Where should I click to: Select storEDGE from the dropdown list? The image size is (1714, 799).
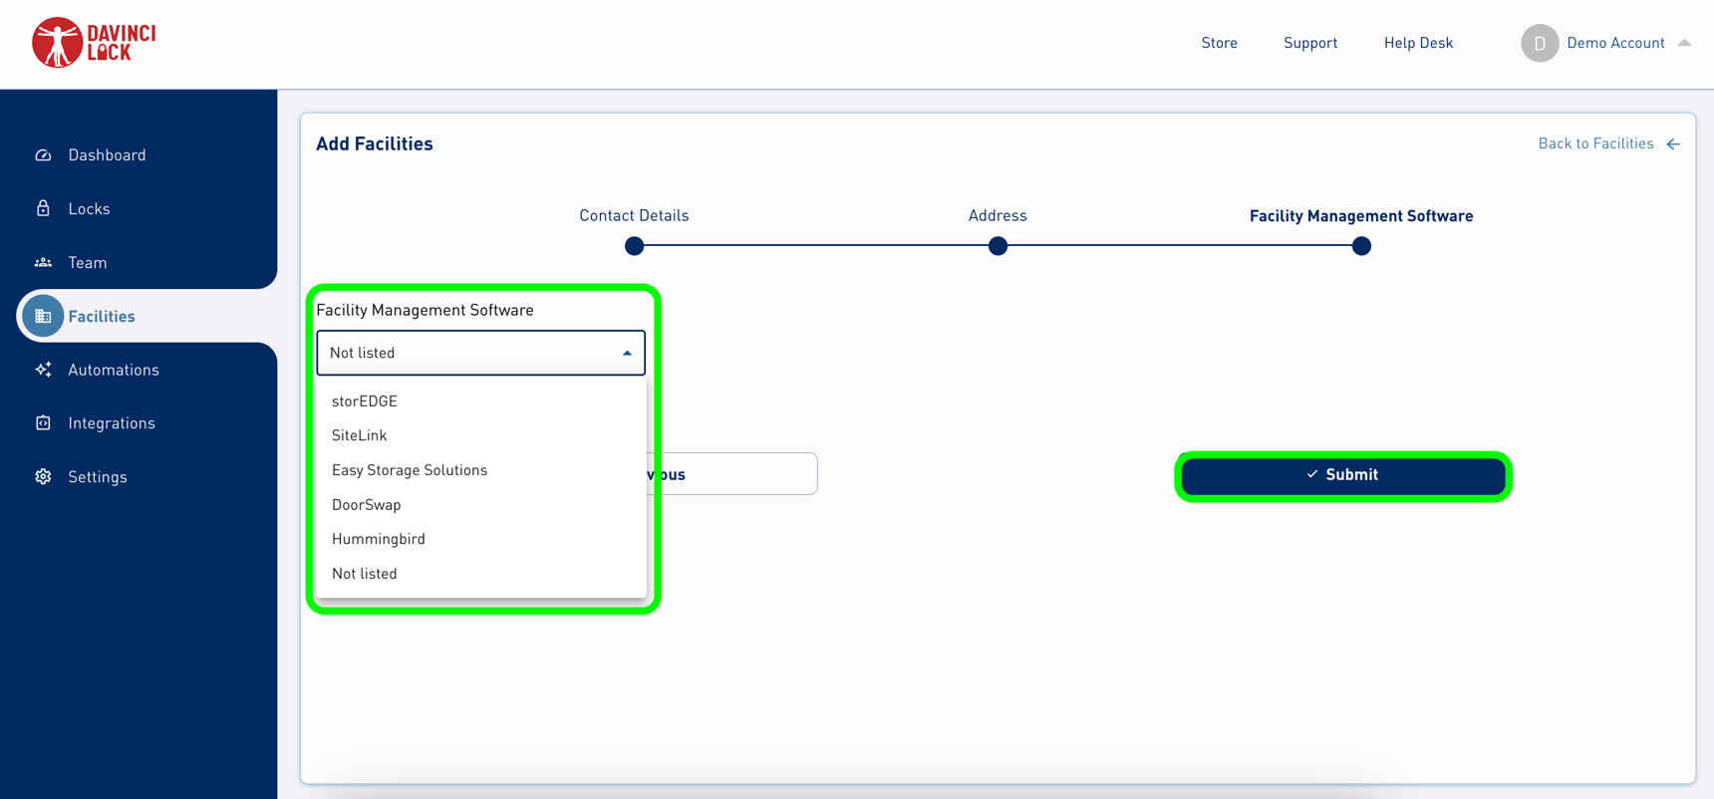point(365,401)
